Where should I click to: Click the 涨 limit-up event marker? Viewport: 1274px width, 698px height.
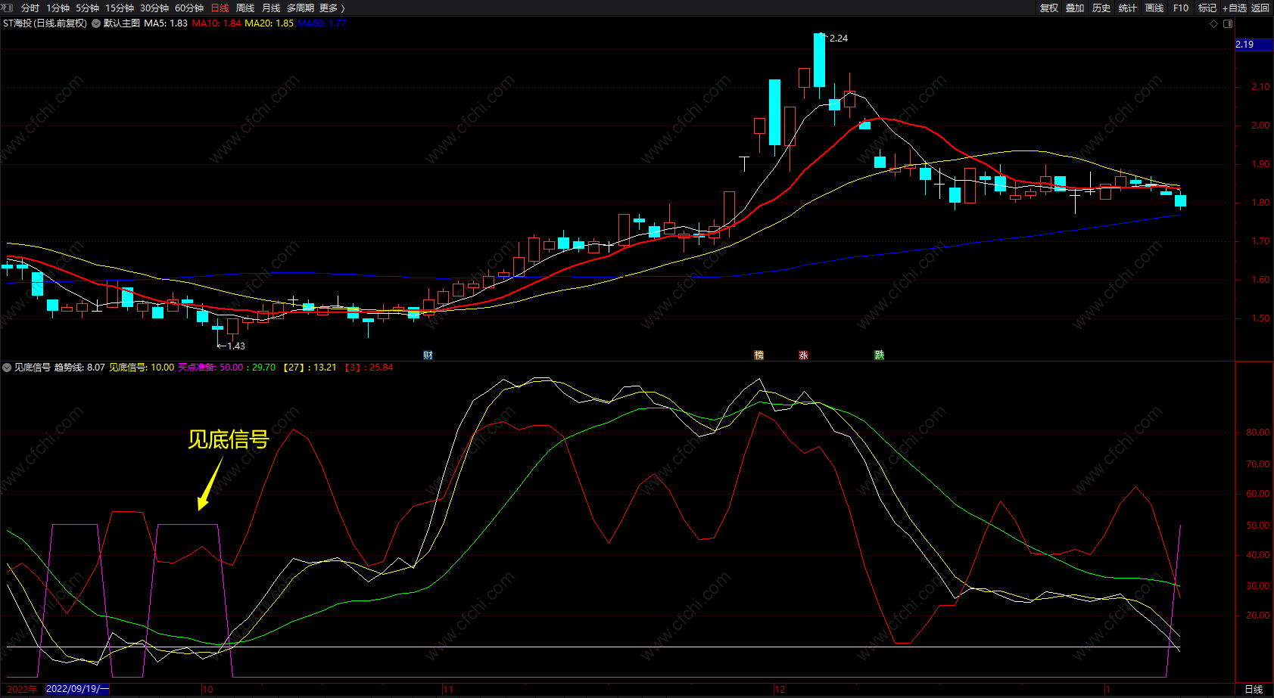(803, 355)
